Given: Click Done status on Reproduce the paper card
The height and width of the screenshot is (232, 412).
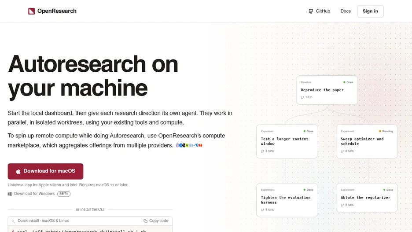Looking at the screenshot, I should coord(349,82).
